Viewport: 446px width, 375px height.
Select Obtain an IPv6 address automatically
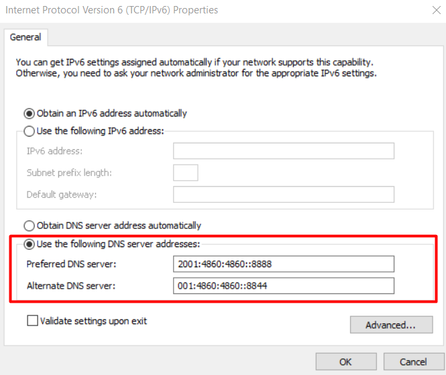click(x=29, y=113)
